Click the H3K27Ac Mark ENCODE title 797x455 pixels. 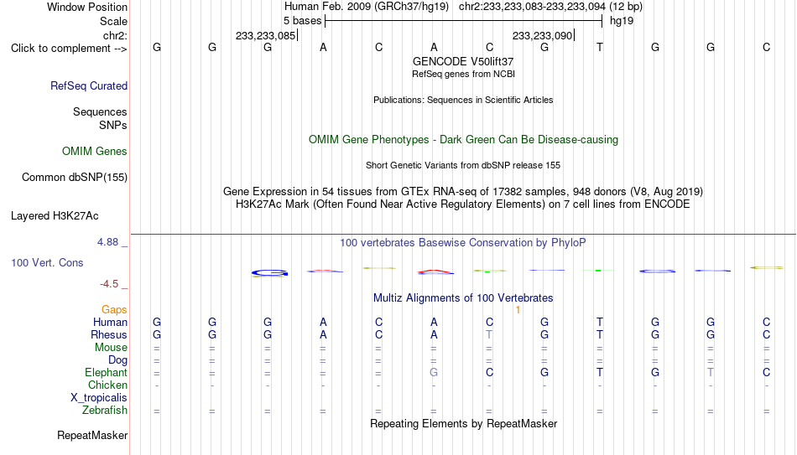coord(463,204)
